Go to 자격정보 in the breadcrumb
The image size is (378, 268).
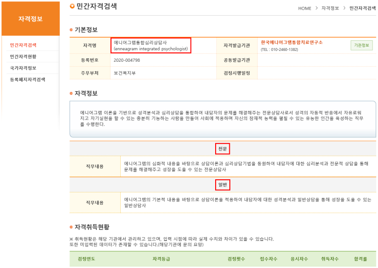point(330,8)
